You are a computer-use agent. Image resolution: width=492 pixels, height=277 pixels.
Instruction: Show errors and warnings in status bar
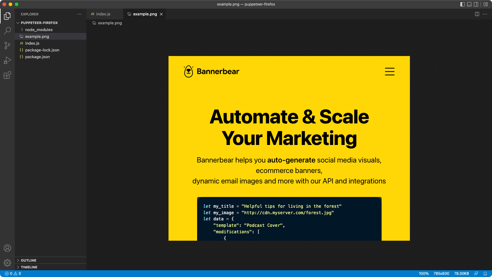13,274
